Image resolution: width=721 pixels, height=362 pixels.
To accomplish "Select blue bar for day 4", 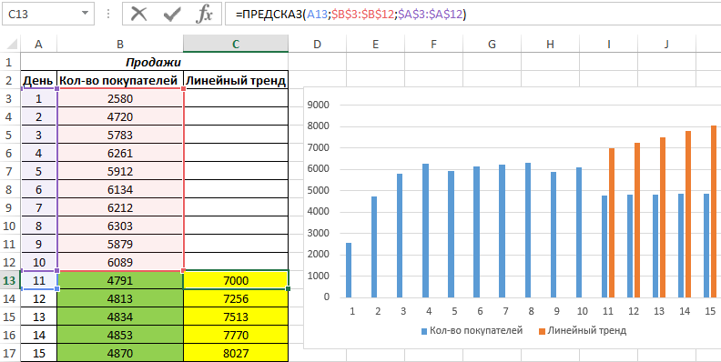I will point(425,231).
